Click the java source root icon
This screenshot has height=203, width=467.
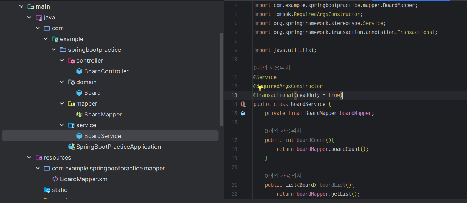(x=39, y=17)
